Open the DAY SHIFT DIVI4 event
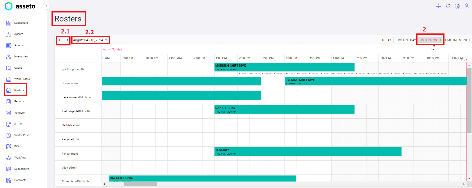Image resolution: width=472 pixels, height=188 pixels. (202, 179)
